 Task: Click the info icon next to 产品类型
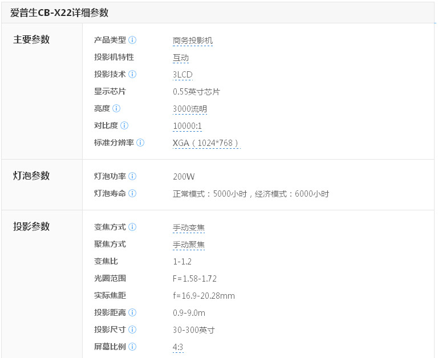pyautogui.click(x=132, y=40)
